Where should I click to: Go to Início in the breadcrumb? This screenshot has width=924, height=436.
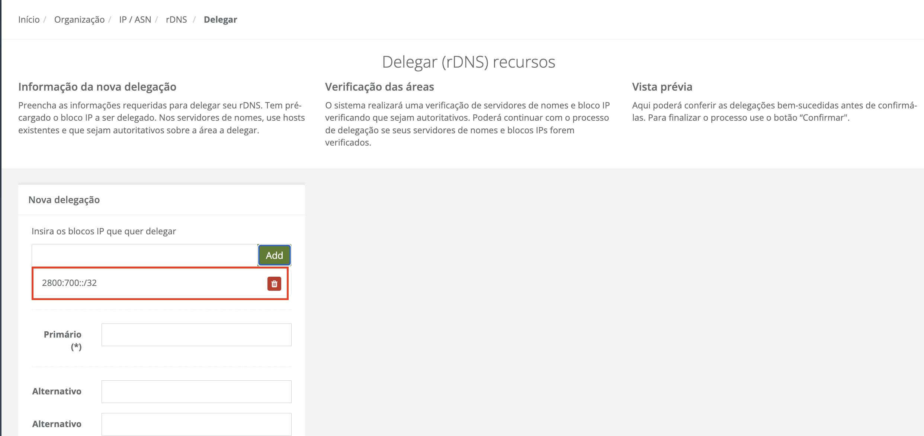pyautogui.click(x=29, y=20)
